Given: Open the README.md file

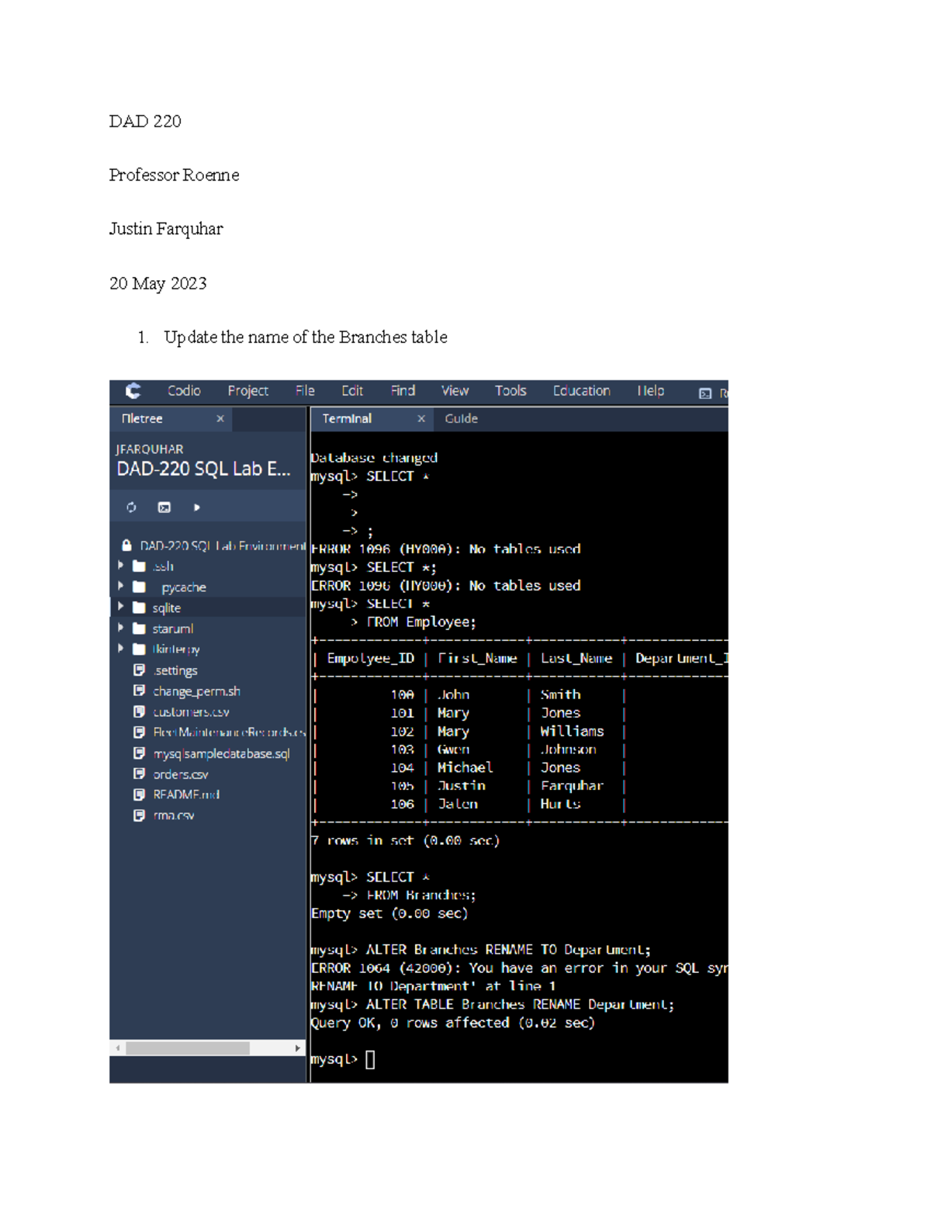Looking at the screenshot, I should coord(186,795).
